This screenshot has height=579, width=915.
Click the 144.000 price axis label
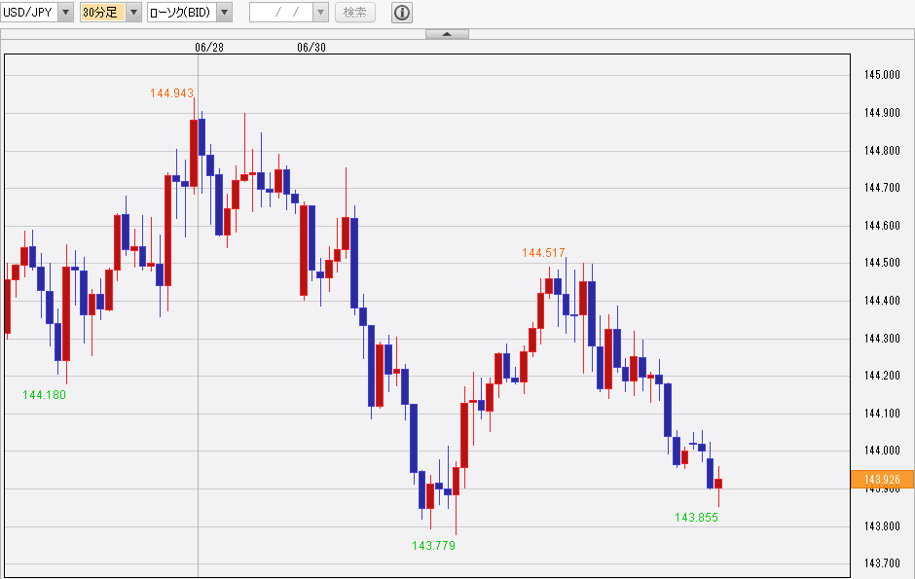click(882, 451)
